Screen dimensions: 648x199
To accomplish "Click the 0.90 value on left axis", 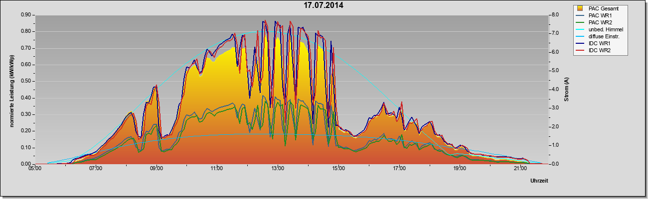I will coord(26,15).
